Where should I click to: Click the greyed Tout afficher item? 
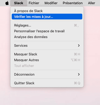click(x=47, y=66)
